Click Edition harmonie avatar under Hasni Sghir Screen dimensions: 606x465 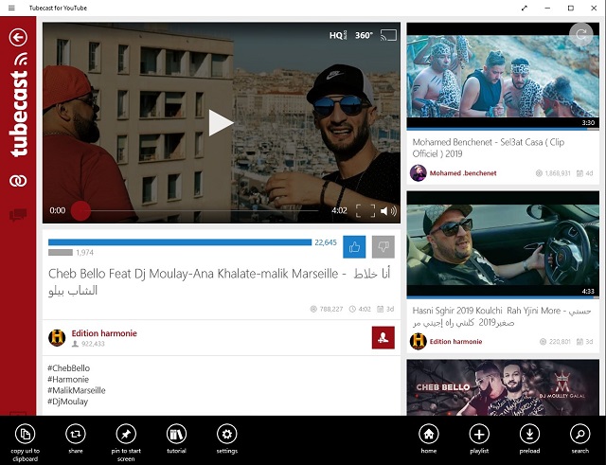pos(419,341)
